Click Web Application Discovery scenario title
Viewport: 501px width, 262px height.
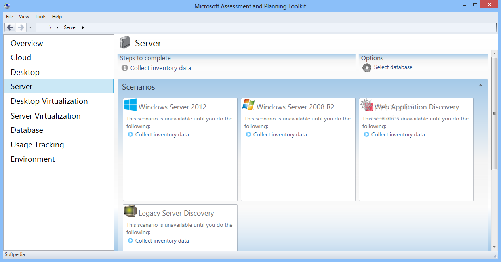(x=417, y=107)
